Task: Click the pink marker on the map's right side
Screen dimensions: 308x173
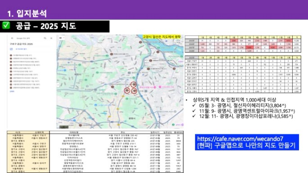Action: [x=160, y=87]
